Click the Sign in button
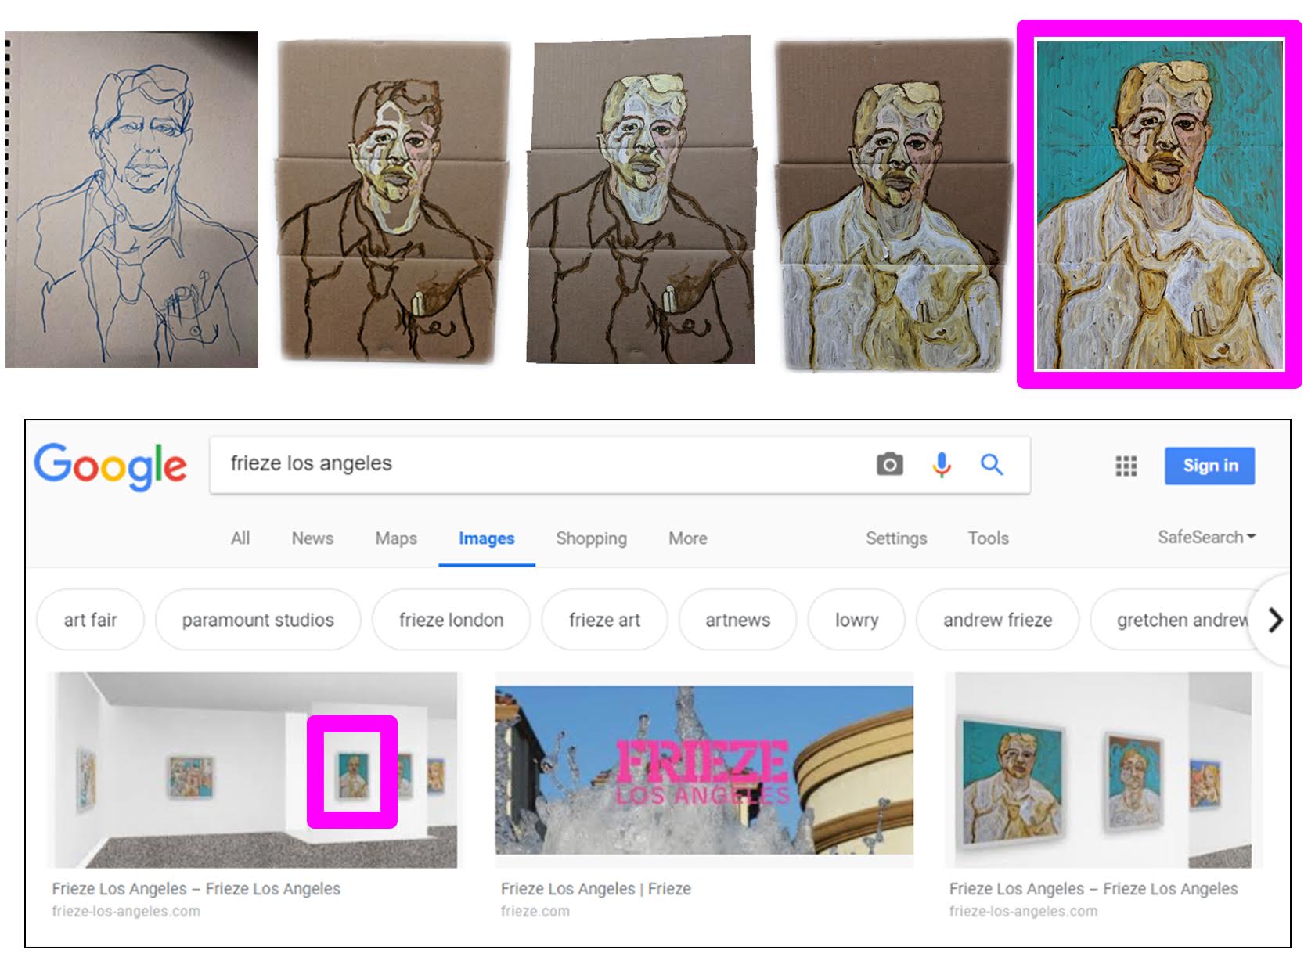This screenshot has width=1315, height=979. click(1209, 466)
